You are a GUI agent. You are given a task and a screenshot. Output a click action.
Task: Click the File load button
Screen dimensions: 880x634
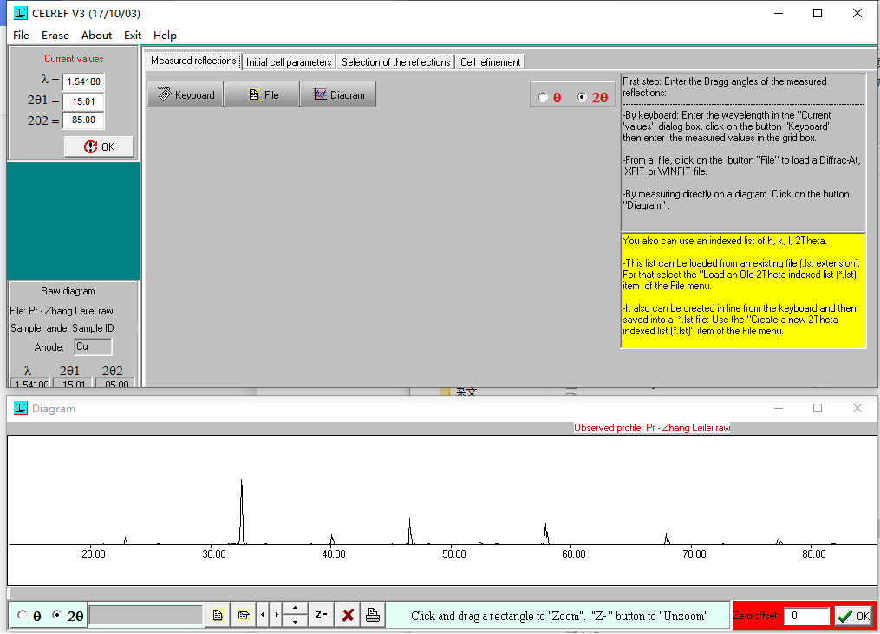262,94
